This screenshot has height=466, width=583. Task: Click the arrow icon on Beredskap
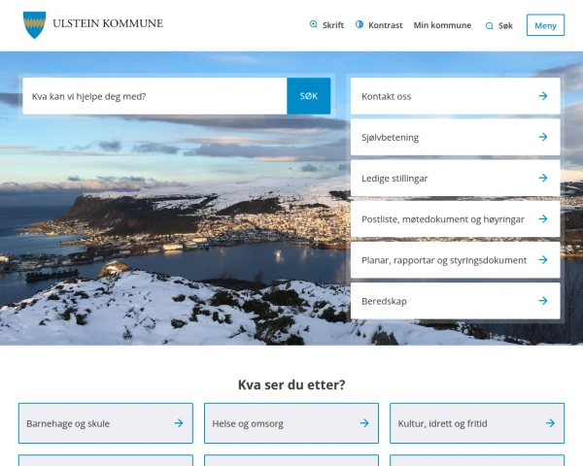pyautogui.click(x=543, y=300)
